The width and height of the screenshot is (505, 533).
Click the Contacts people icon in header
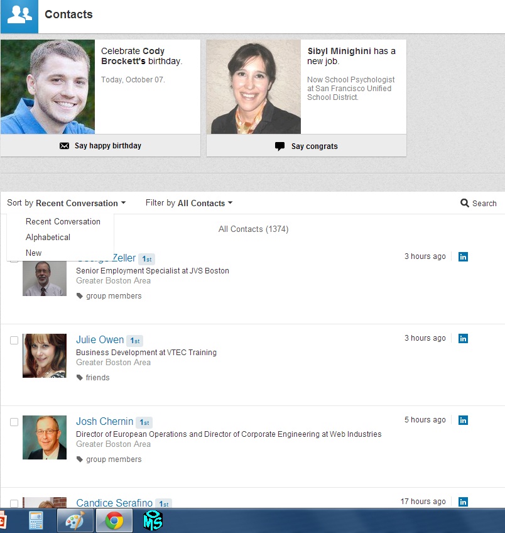(x=19, y=16)
